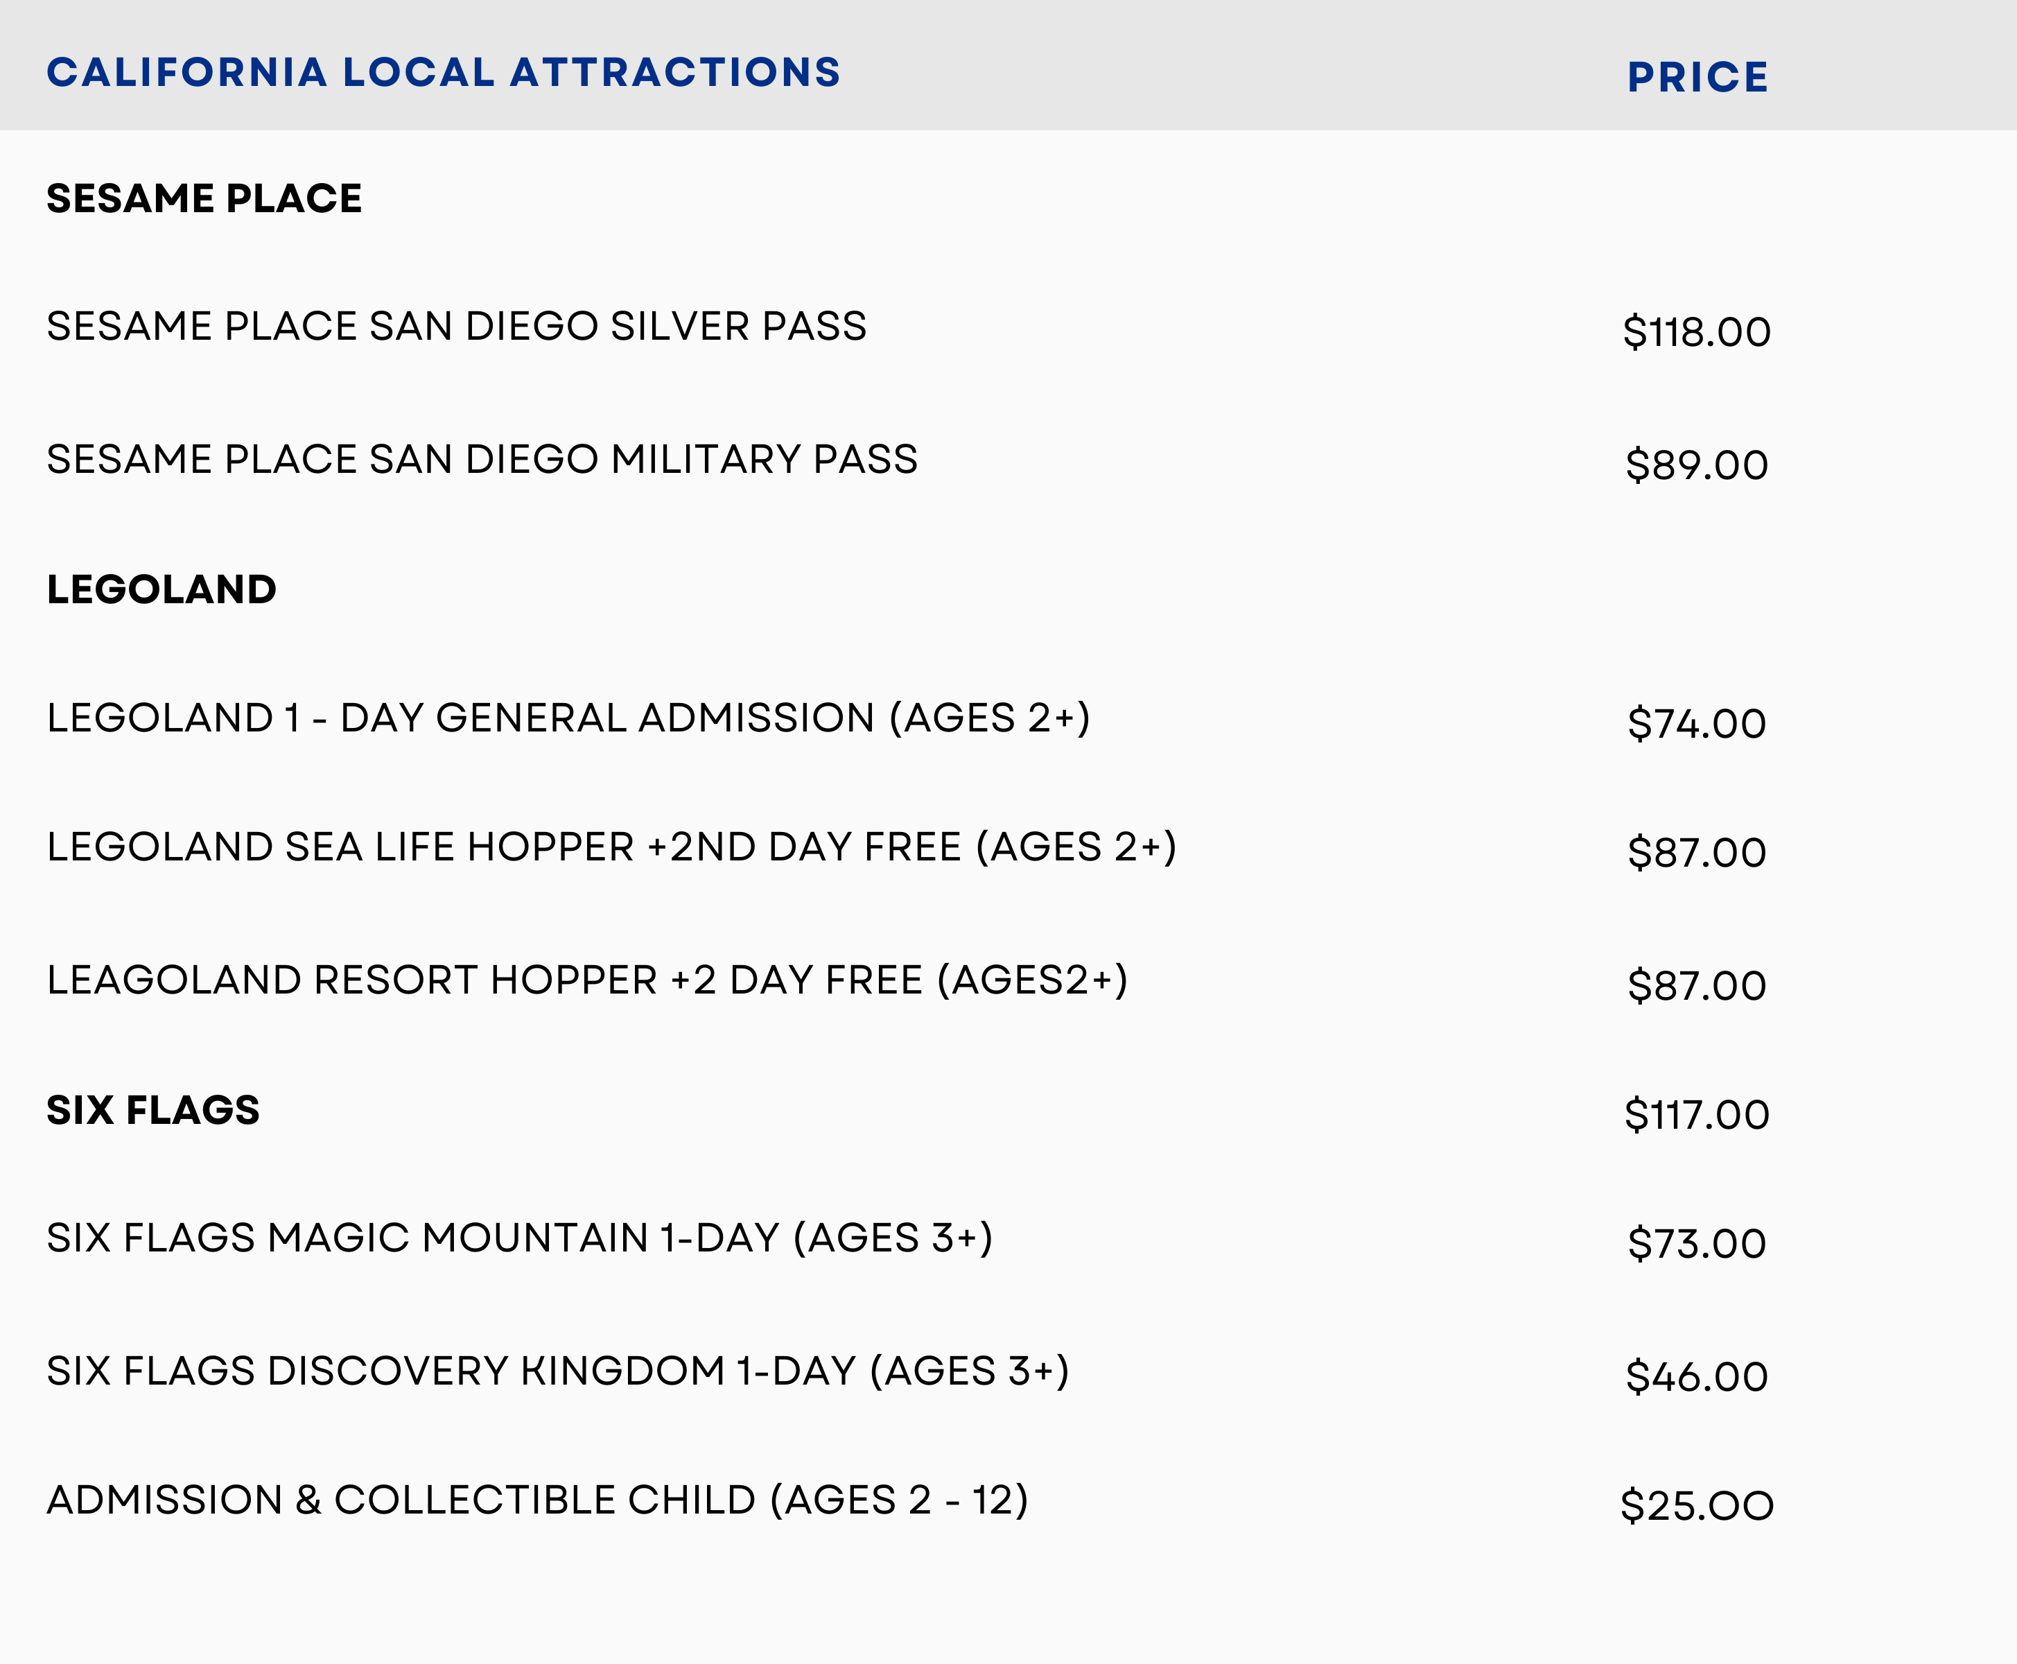Choose Legoland 1-Day General Admission item
This screenshot has height=1664, width=2017.
568,719
